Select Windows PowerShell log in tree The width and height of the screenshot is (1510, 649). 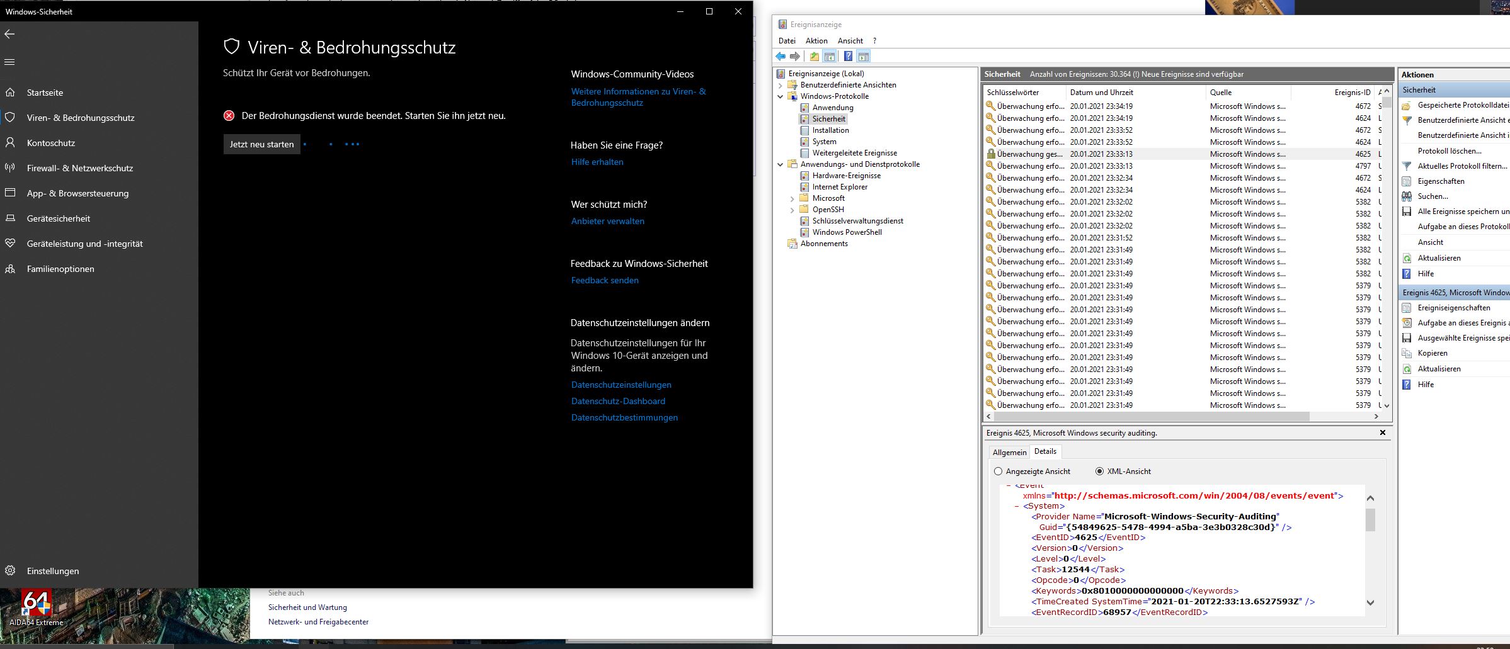(x=847, y=232)
